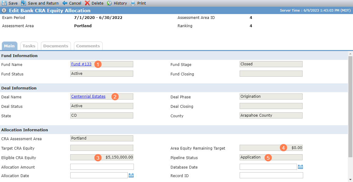Click the County field showing Arapahoe County

(271, 115)
